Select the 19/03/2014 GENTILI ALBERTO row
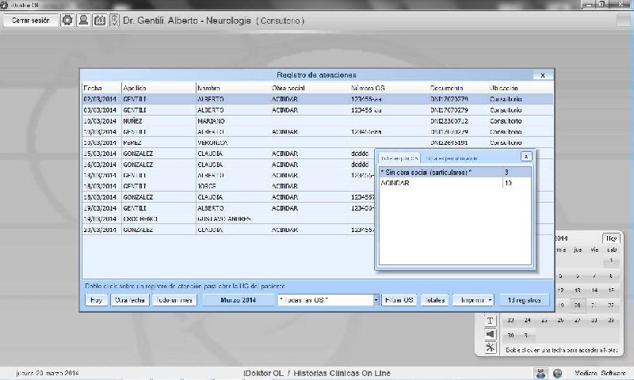The image size is (634, 380). [x=228, y=208]
